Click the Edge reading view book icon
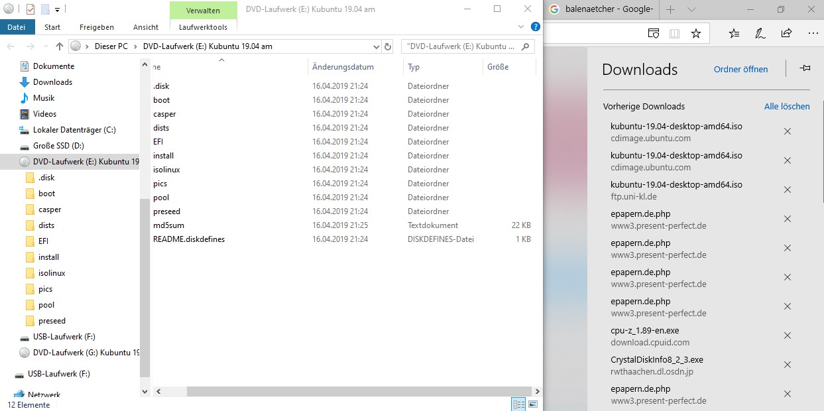The width and height of the screenshot is (824, 411). point(674,33)
